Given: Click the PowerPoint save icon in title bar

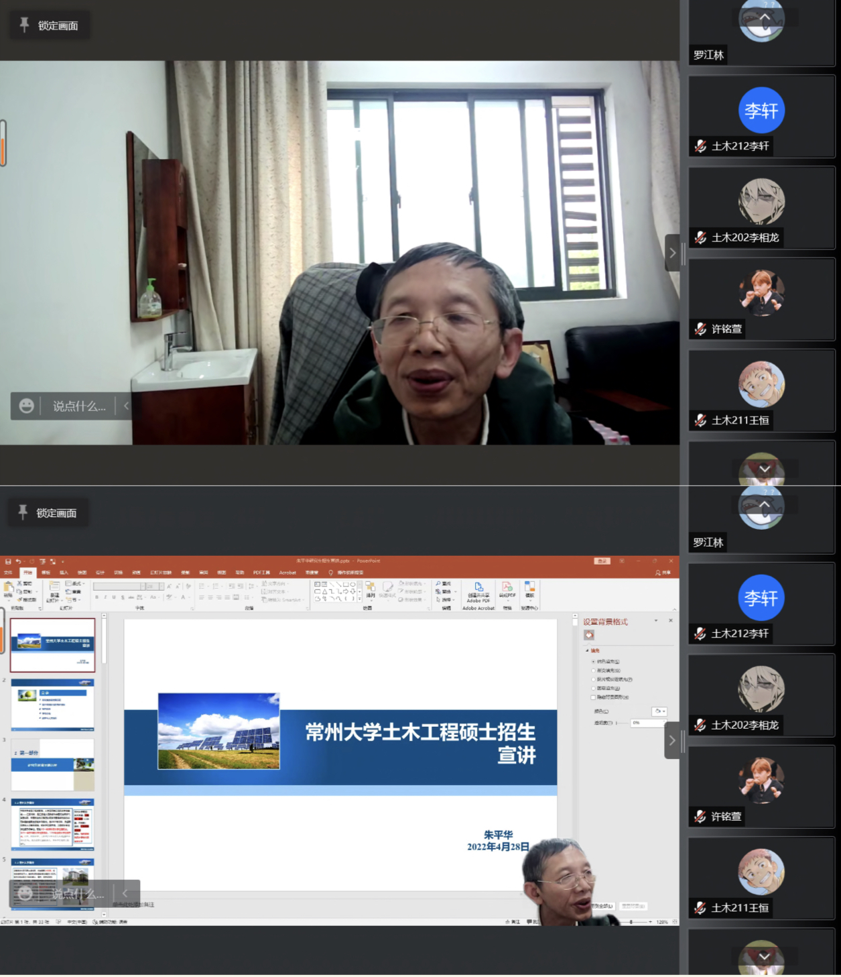Looking at the screenshot, I should [x=7, y=561].
